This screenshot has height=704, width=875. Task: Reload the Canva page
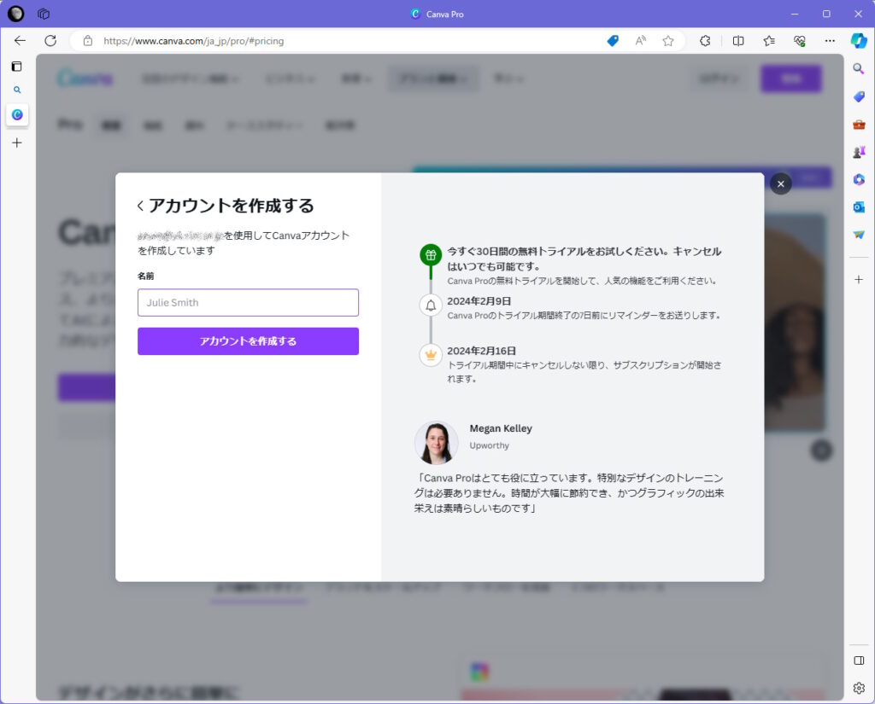(50, 41)
